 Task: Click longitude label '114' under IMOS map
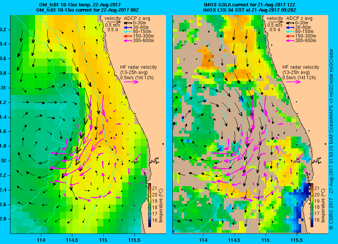[x=203, y=240]
